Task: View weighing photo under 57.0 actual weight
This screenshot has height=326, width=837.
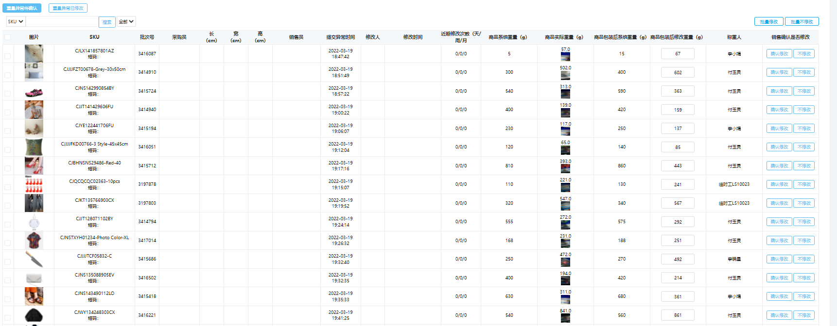Action: 565,57
